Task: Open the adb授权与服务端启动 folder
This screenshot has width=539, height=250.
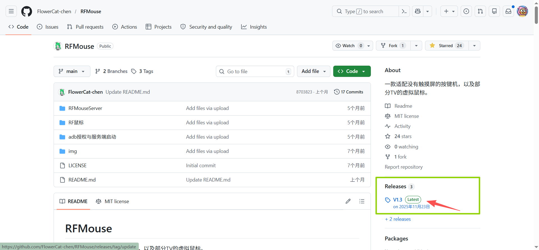Action: pos(92,137)
